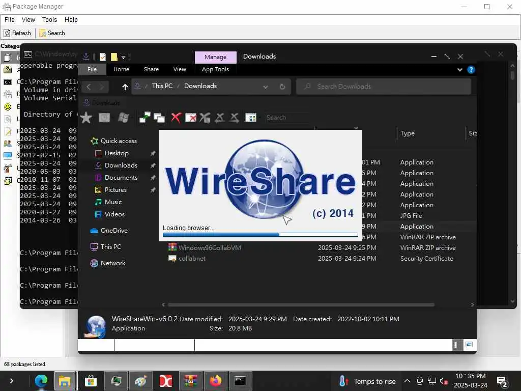This screenshot has width=521, height=391.
Task: Switch to the Share ribbon tab
Action: [x=151, y=69]
